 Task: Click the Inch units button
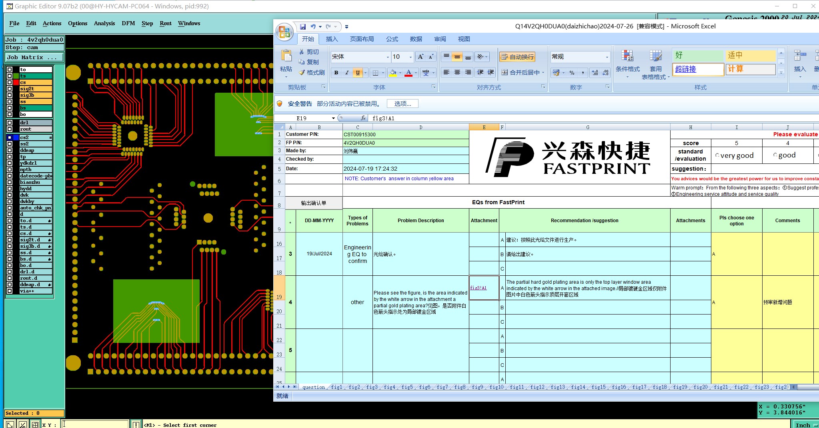pyautogui.click(x=806, y=425)
